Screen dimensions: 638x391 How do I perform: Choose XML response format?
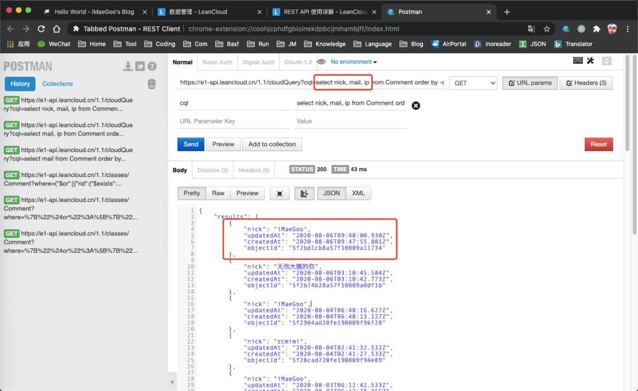(358, 194)
